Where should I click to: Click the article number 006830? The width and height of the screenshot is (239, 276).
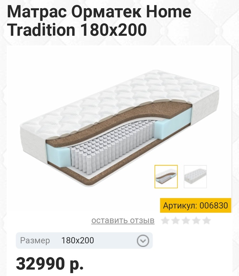(x=214, y=205)
